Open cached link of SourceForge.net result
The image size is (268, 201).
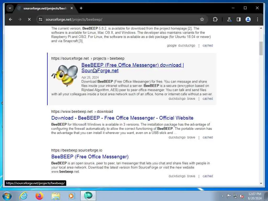[x=208, y=99]
